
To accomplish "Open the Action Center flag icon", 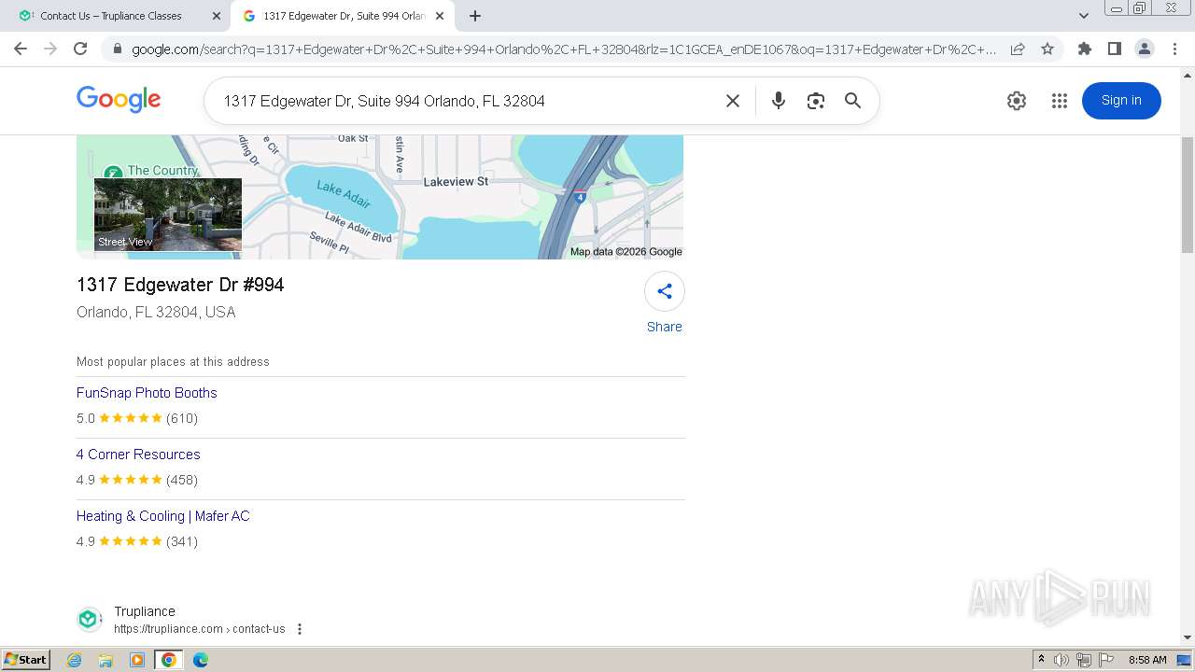I will click(x=1106, y=660).
